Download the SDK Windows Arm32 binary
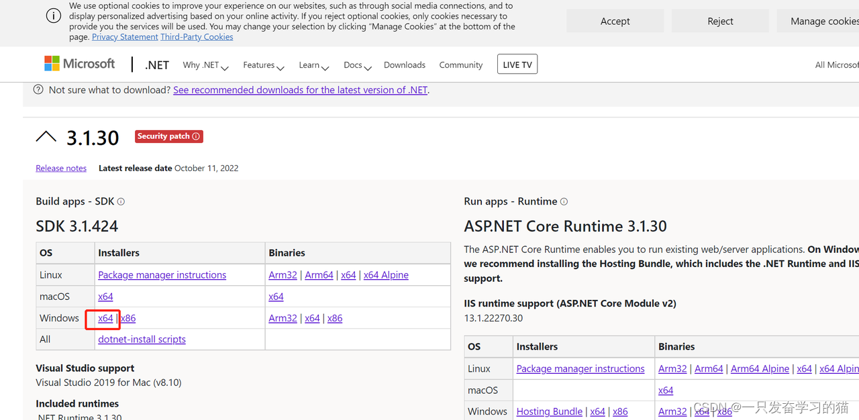 pos(283,318)
